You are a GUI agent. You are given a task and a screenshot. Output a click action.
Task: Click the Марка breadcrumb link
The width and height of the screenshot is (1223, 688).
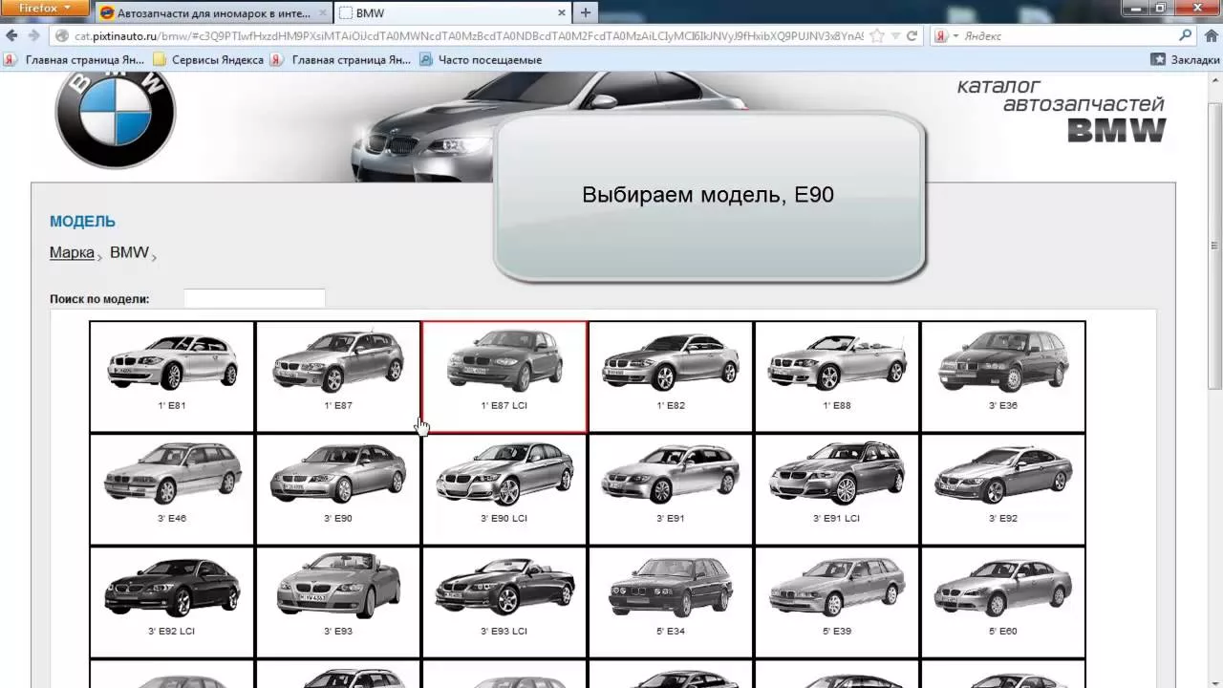(72, 252)
